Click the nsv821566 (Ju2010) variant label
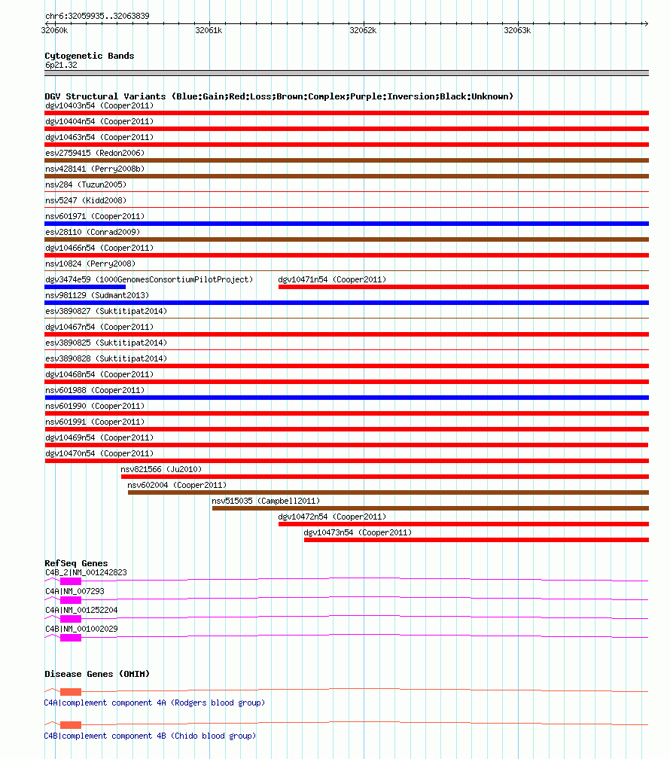670x759 pixels. click(x=161, y=469)
